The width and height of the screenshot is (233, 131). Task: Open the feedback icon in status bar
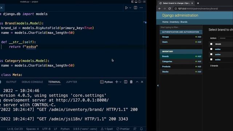[x=135, y=129]
